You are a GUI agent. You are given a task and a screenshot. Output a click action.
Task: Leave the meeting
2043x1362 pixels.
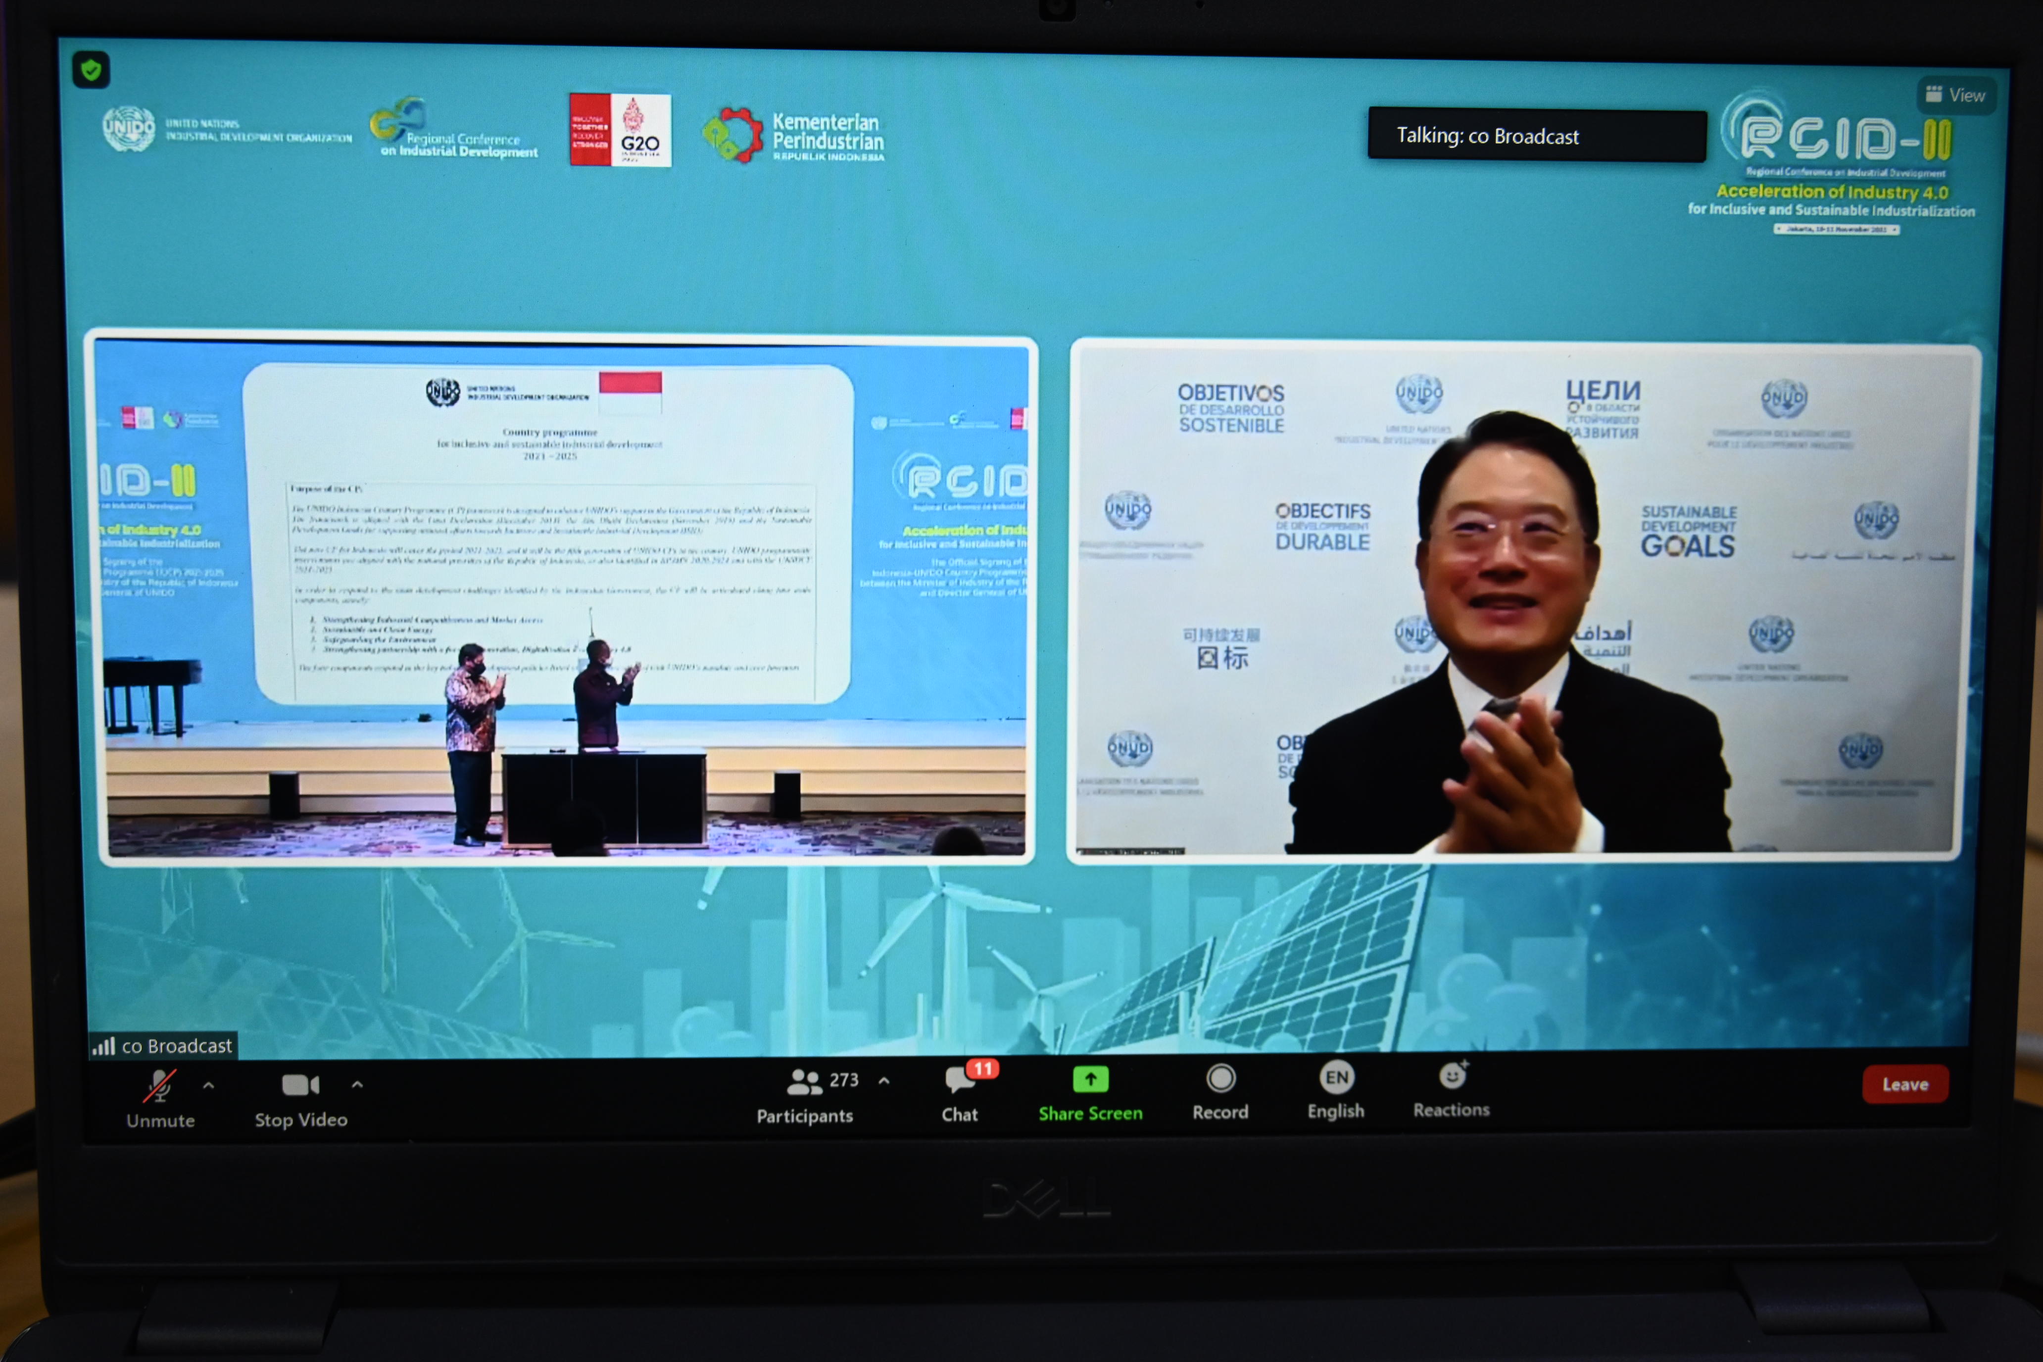[1905, 1084]
